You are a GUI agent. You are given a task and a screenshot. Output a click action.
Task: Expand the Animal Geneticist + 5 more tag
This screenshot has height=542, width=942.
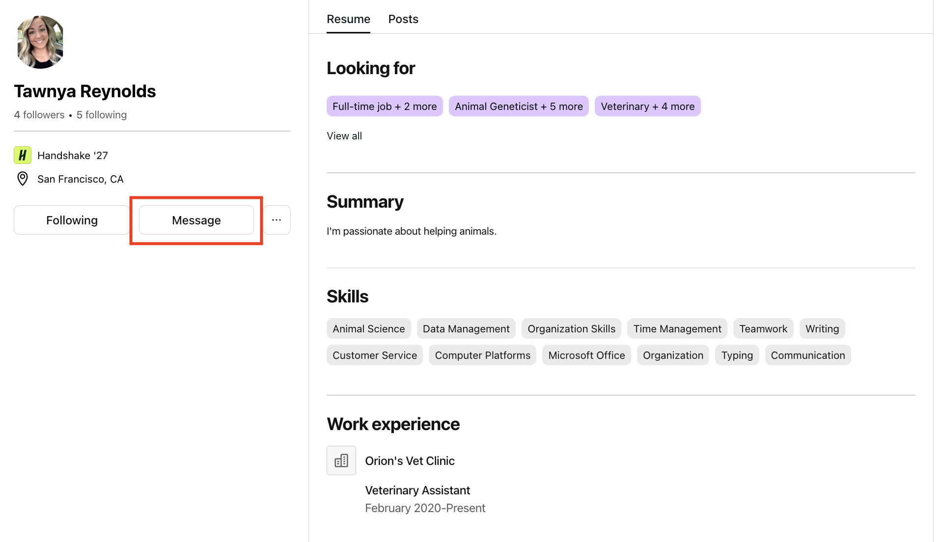click(x=519, y=106)
